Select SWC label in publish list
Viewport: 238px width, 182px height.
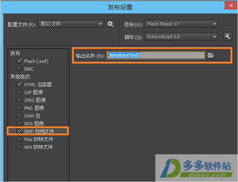pyautogui.click(x=29, y=69)
